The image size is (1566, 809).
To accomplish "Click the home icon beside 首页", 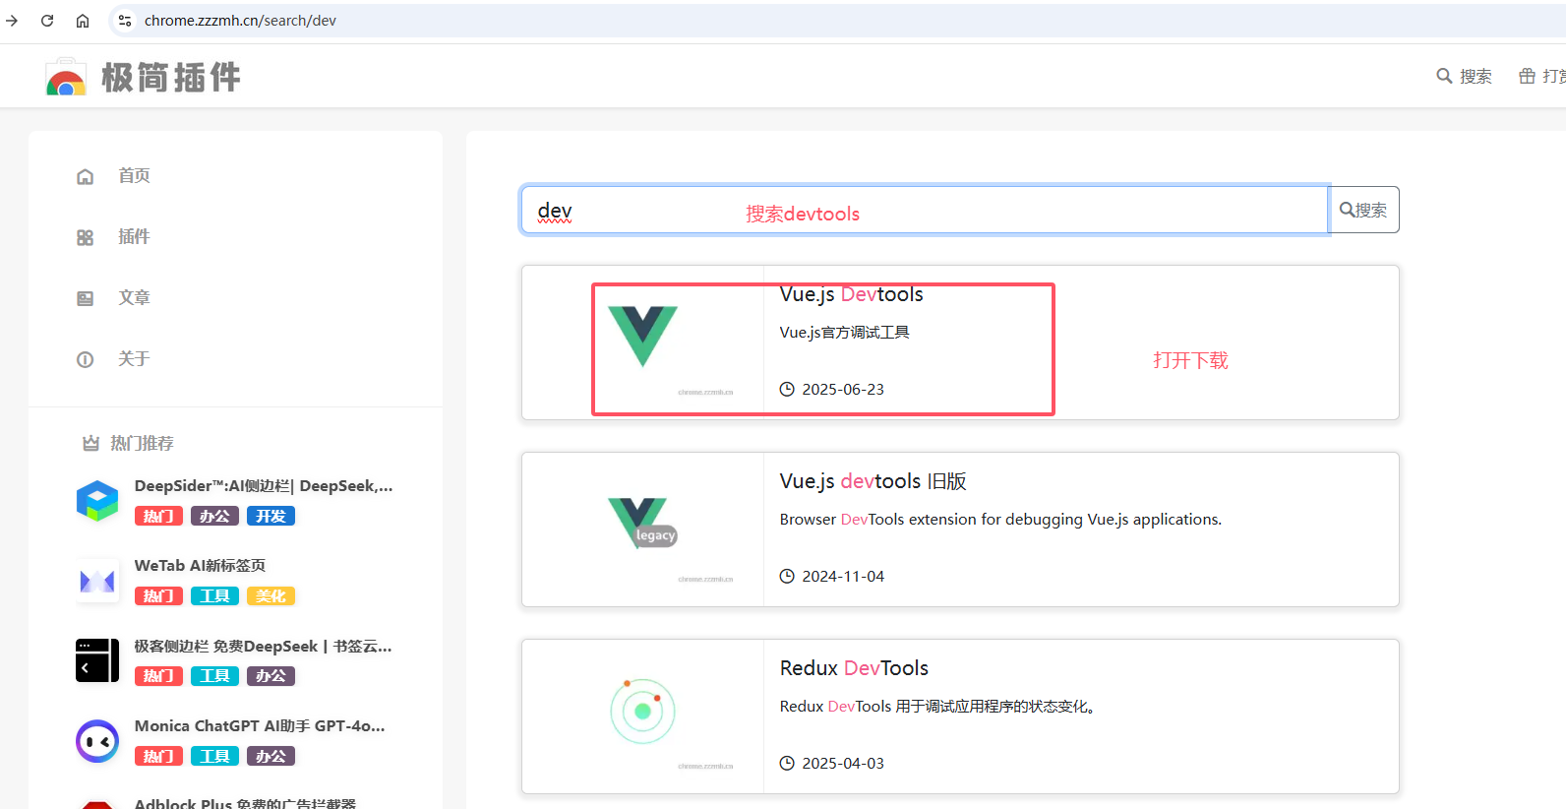I will point(86,177).
